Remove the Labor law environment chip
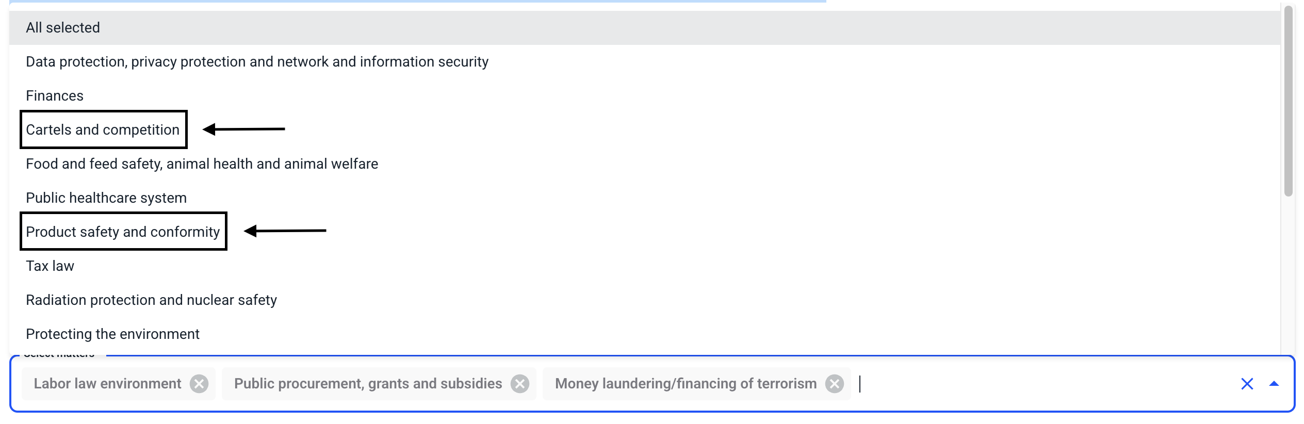The width and height of the screenshot is (1304, 424). click(x=199, y=384)
